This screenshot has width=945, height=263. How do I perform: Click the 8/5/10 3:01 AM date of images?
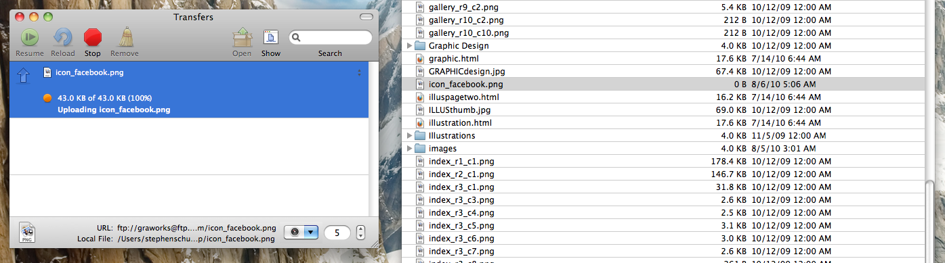pyautogui.click(x=784, y=149)
